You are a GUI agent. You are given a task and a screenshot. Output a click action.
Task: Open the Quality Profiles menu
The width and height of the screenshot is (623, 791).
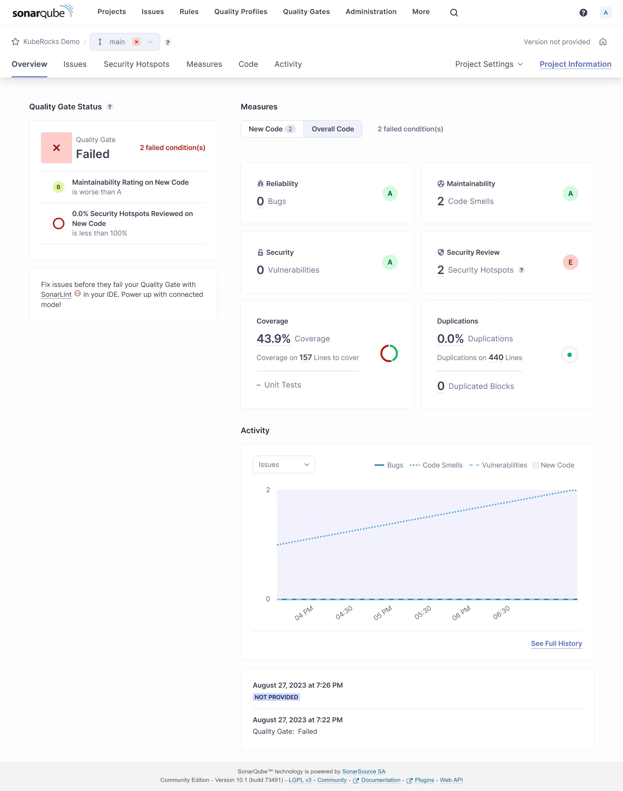(x=241, y=12)
